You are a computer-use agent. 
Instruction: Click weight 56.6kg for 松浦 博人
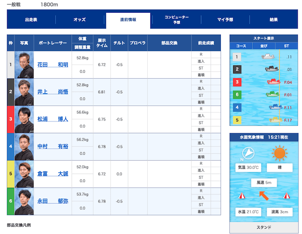[x=83, y=113]
